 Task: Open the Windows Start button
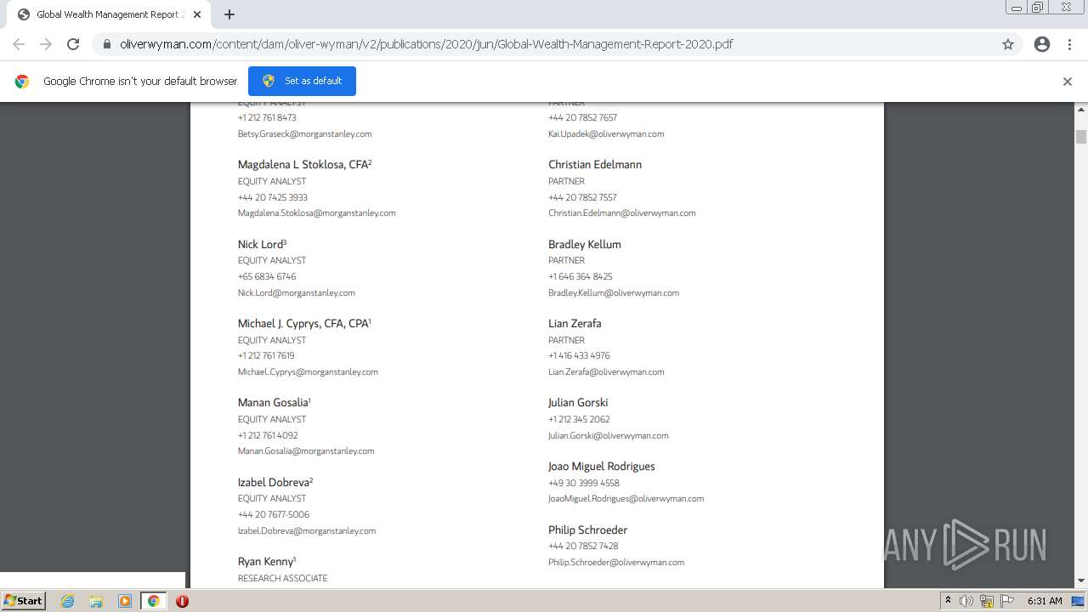[x=24, y=600]
